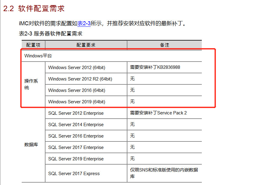Select Windows Server 2019 (64bit) cell
This screenshot has width=253, height=185.
click(86, 102)
